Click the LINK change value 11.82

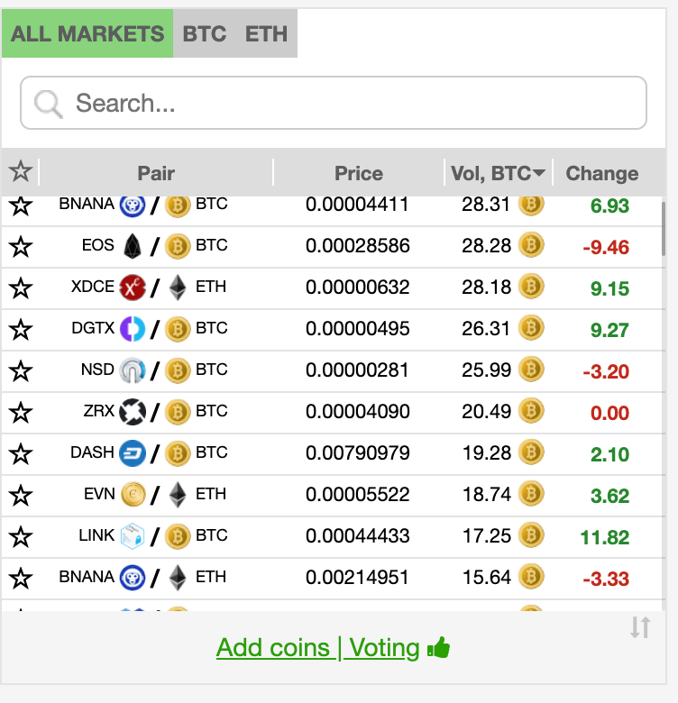604,537
